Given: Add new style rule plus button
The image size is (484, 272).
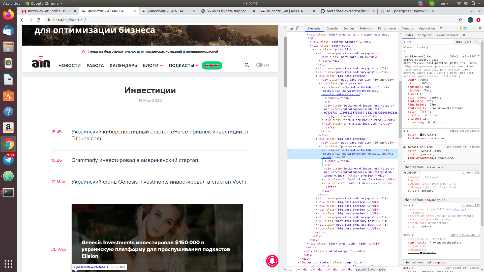Looking at the screenshot, I should click(x=476, y=42).
